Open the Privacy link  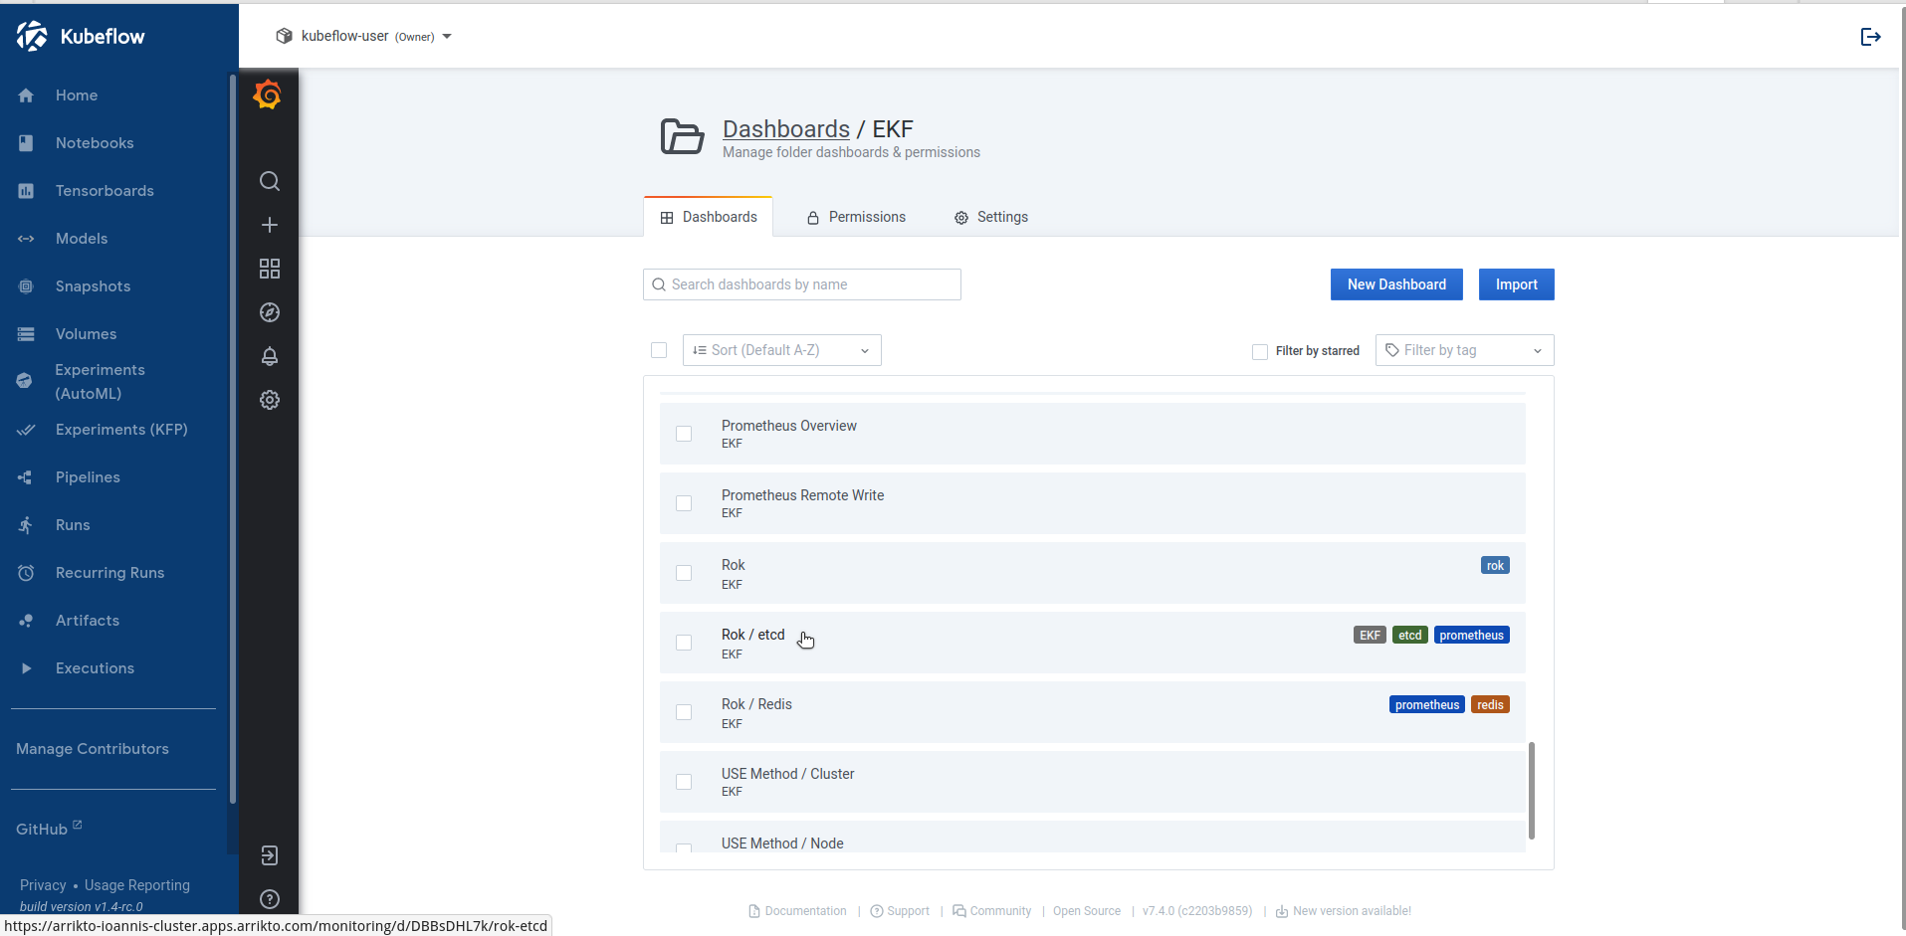(x=43, y=885)
